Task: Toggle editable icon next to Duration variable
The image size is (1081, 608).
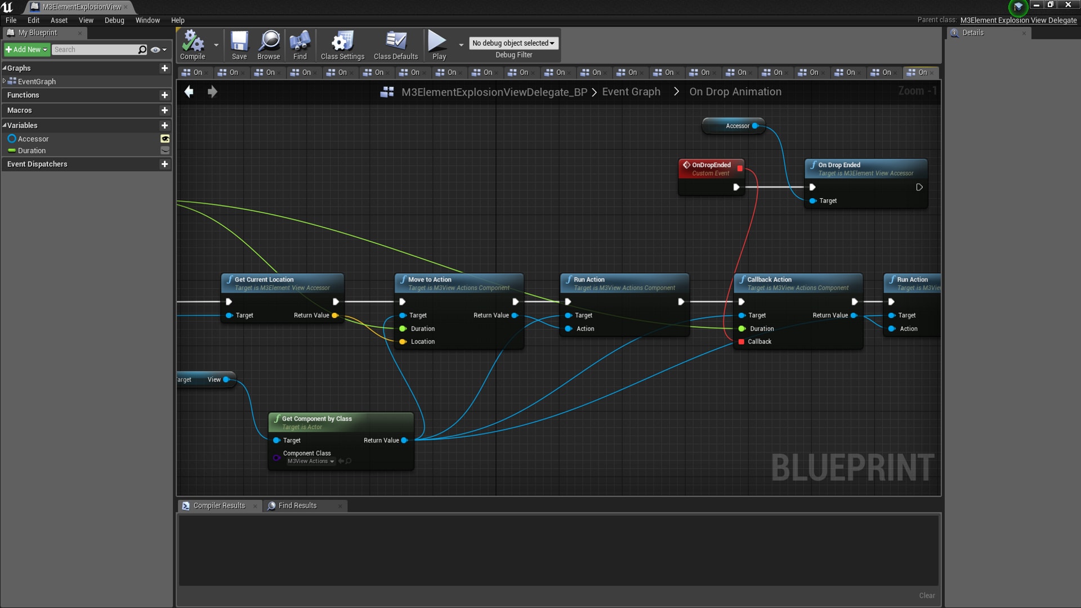Action: click(x=164, y=150)
